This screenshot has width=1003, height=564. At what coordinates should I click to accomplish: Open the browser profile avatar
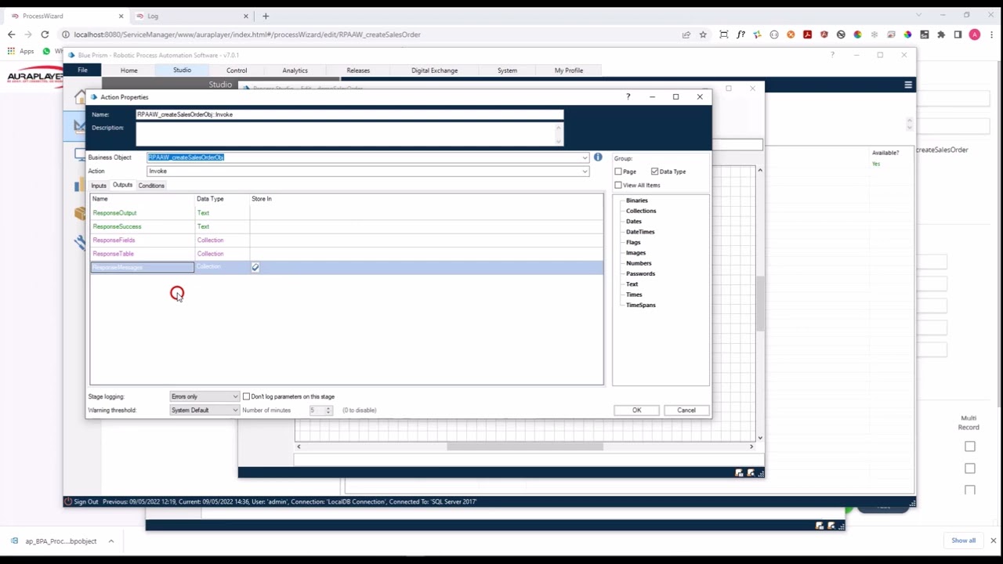tap(975, 34)
